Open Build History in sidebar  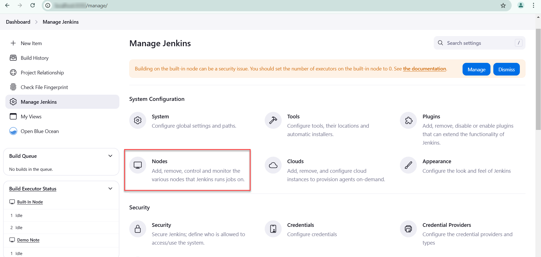click(62, 58)
